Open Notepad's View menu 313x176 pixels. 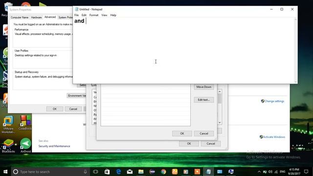104,15
